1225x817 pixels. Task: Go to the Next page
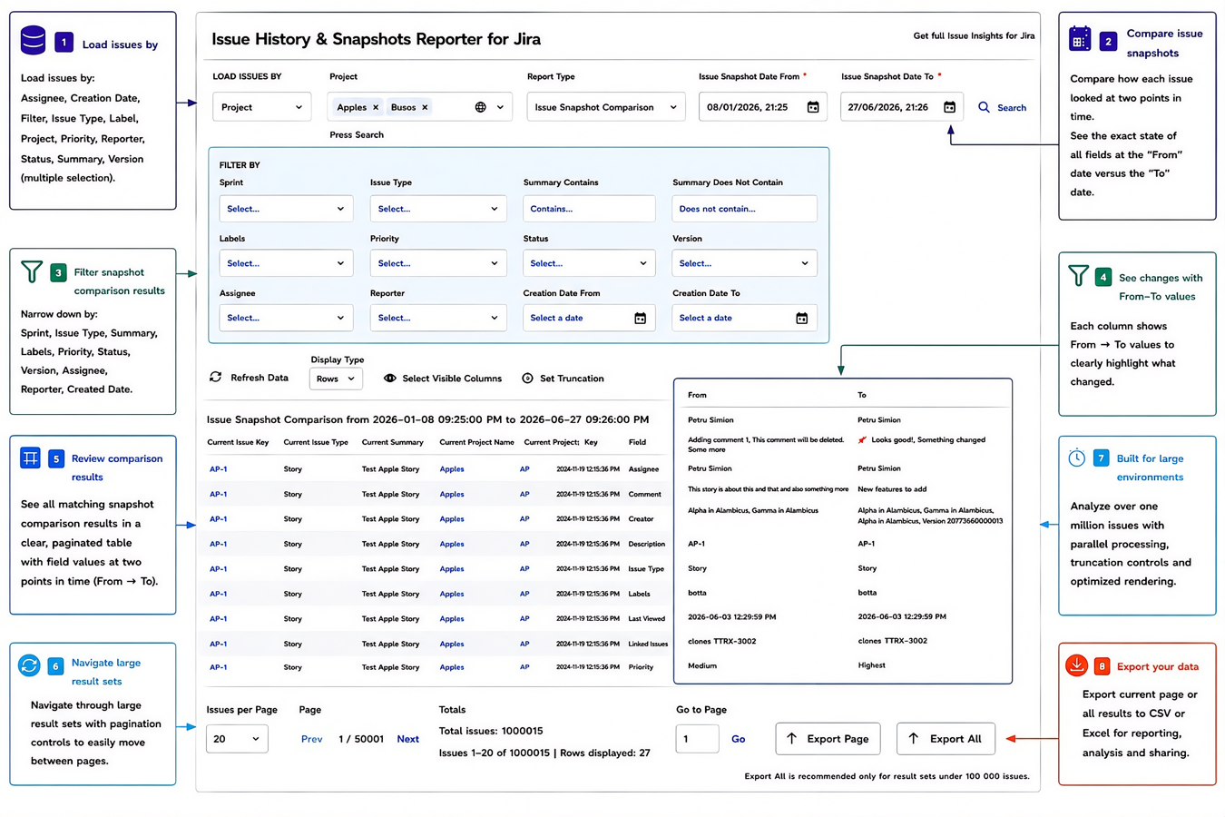tap(407, 739)
